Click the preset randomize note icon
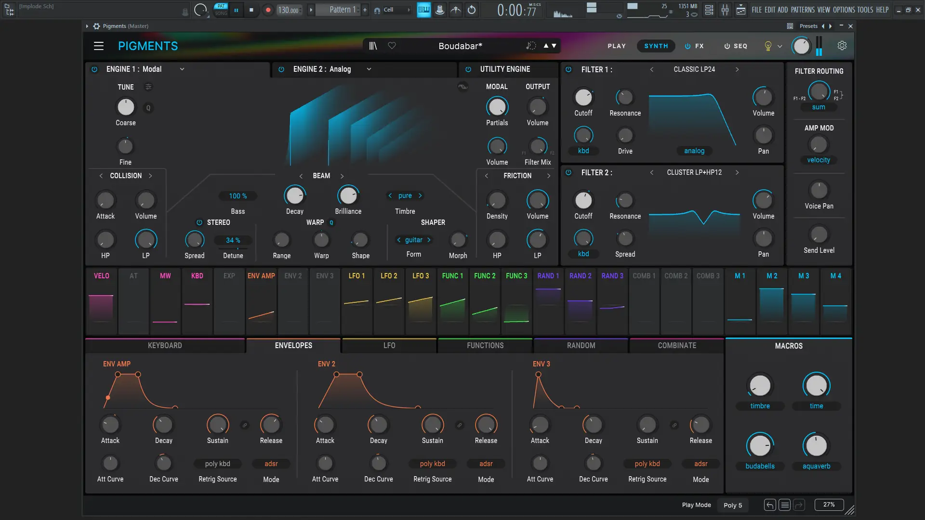The height and width of the screenshot is (520, 925). 530,46
